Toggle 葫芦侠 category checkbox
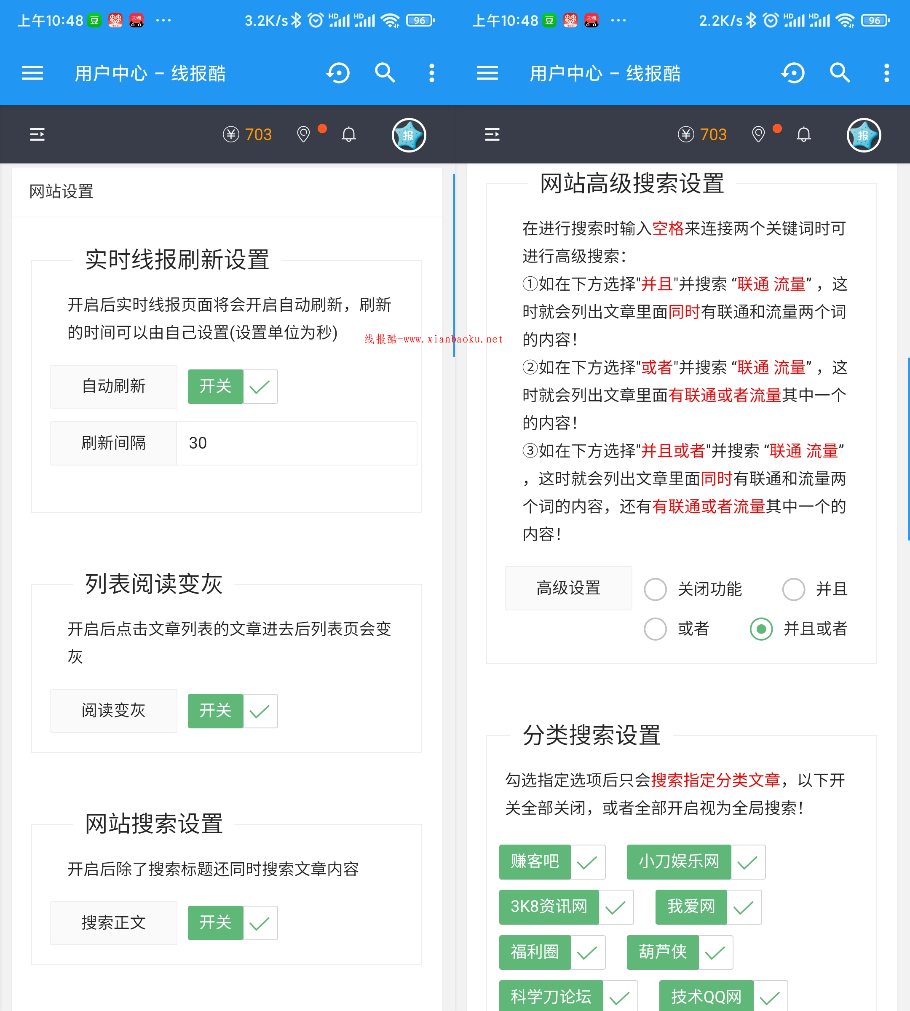Screen dimensions: 910x1011 pyautogui.click(x=680, y=952)
